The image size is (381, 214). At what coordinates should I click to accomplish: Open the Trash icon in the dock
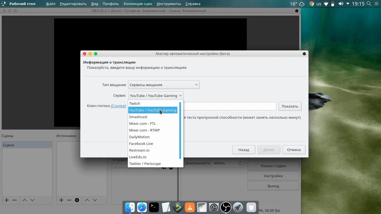[251, 207]
